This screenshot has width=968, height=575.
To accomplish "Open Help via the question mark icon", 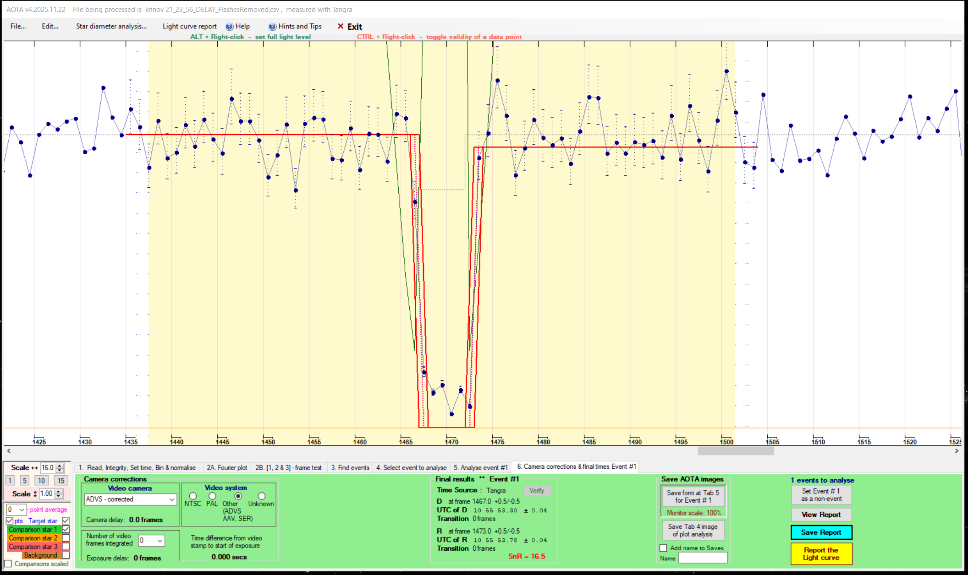I will 229,27.
